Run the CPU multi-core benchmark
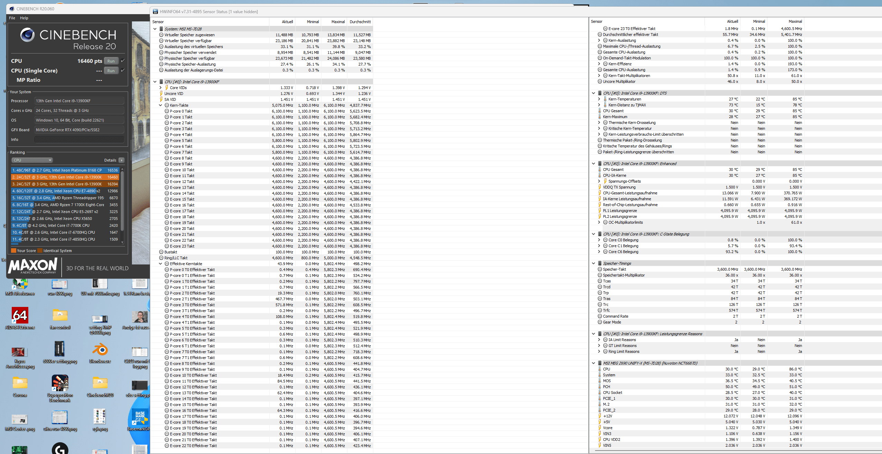Screen dimensions: 882x454 [x=111, y=61]
